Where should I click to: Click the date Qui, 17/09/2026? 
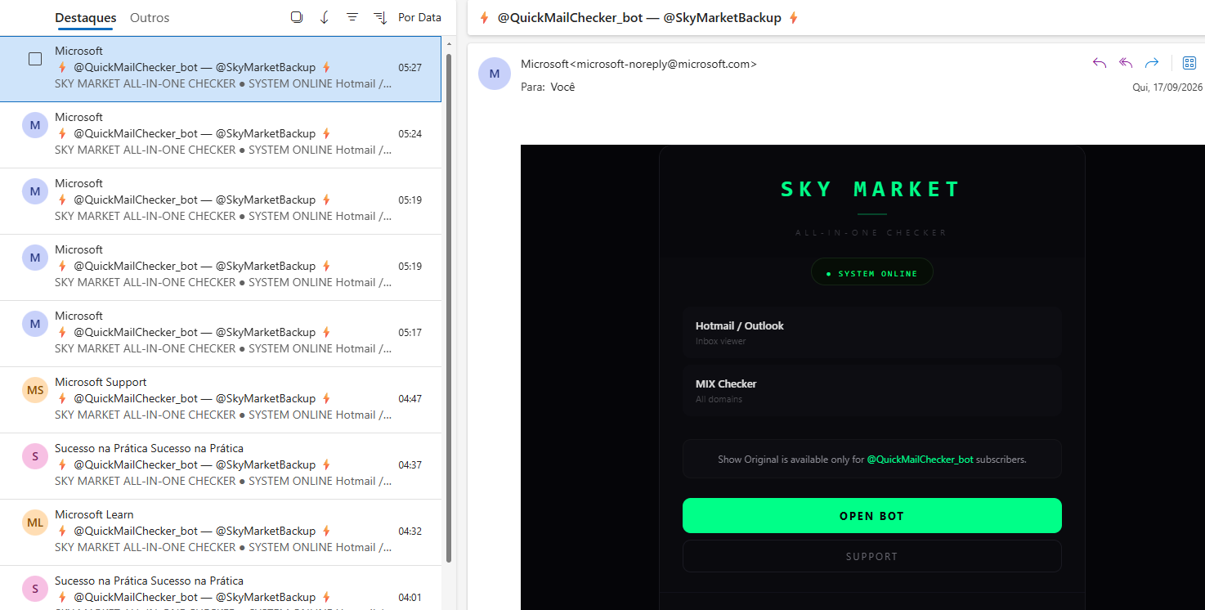click(1167, 87)
